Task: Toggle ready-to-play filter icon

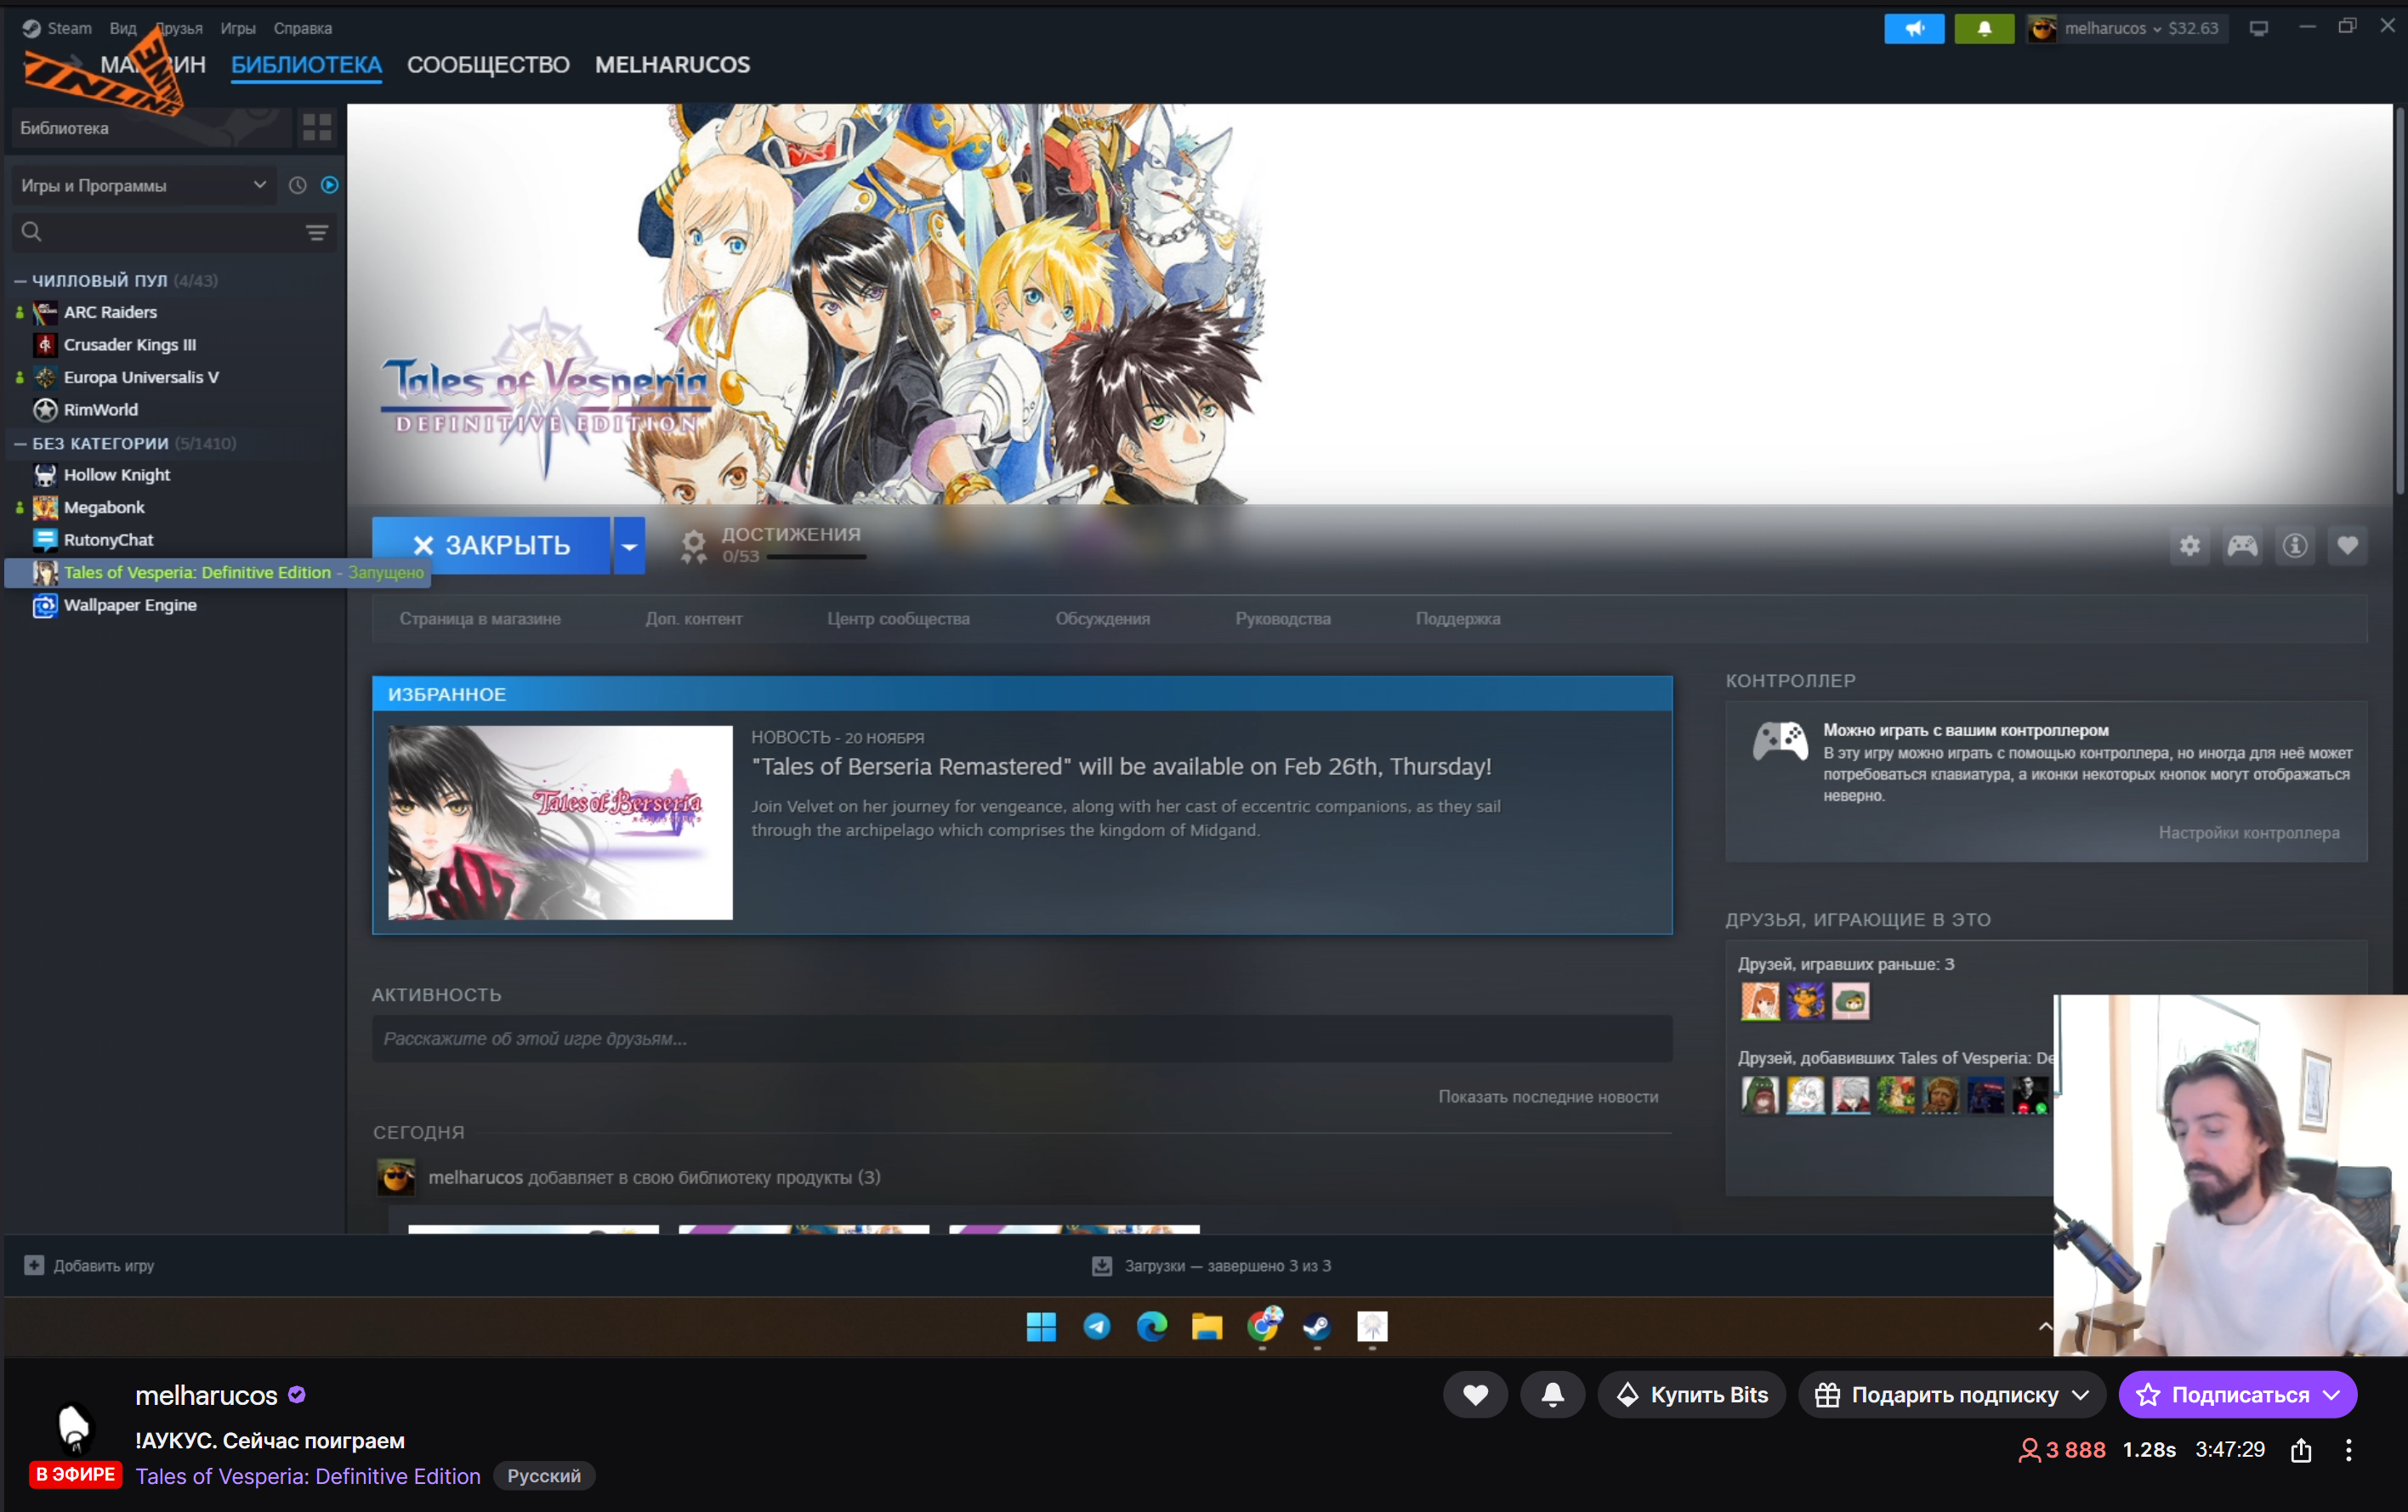Action: point(329,186)
